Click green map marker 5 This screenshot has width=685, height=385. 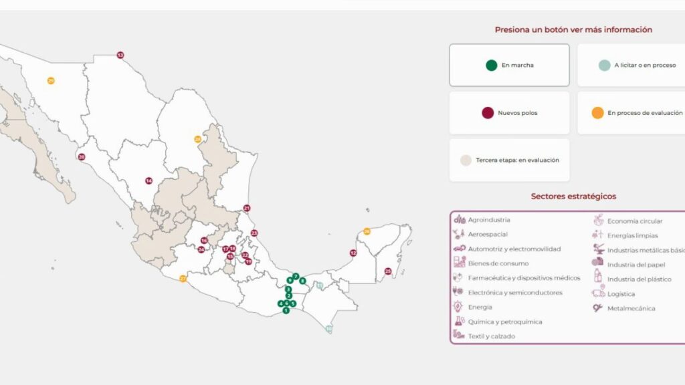(293, 304)
